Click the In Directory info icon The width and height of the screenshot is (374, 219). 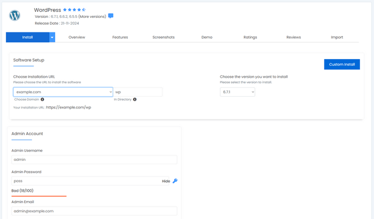tap(135, 99)
